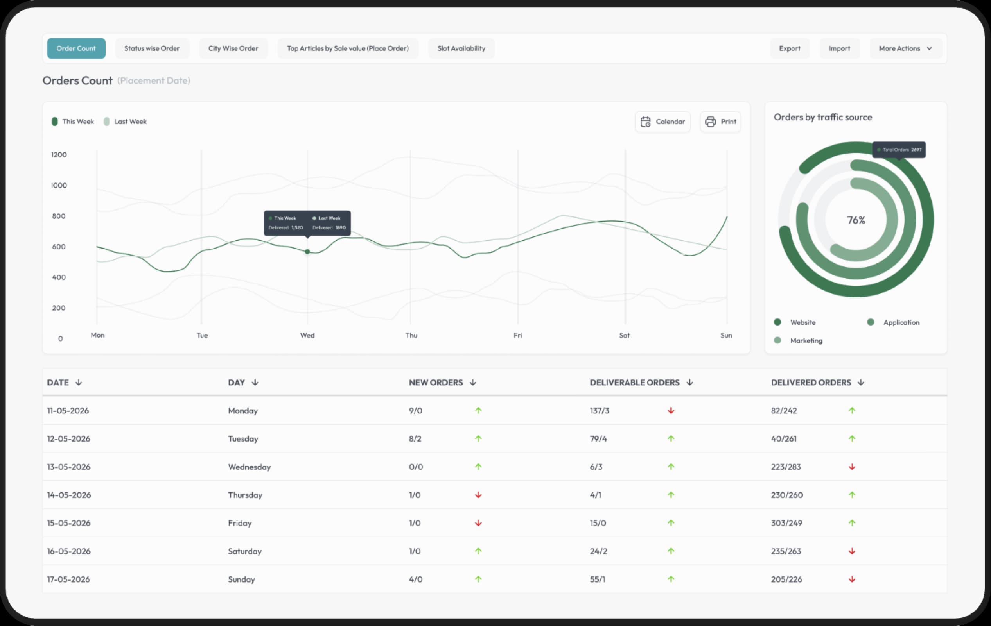The height and width of the screenshot is (626, 991).
Task: Sort table by the DATE column arrow
Action: [x=79, y=383]
